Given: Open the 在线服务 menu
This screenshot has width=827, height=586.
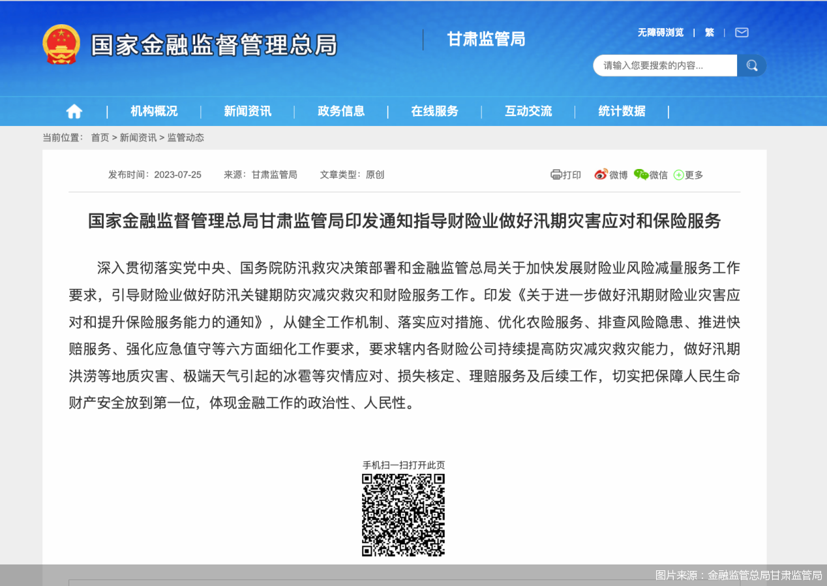Looking at the screenshot, I should pyautogui.click(x=434, y=111).
